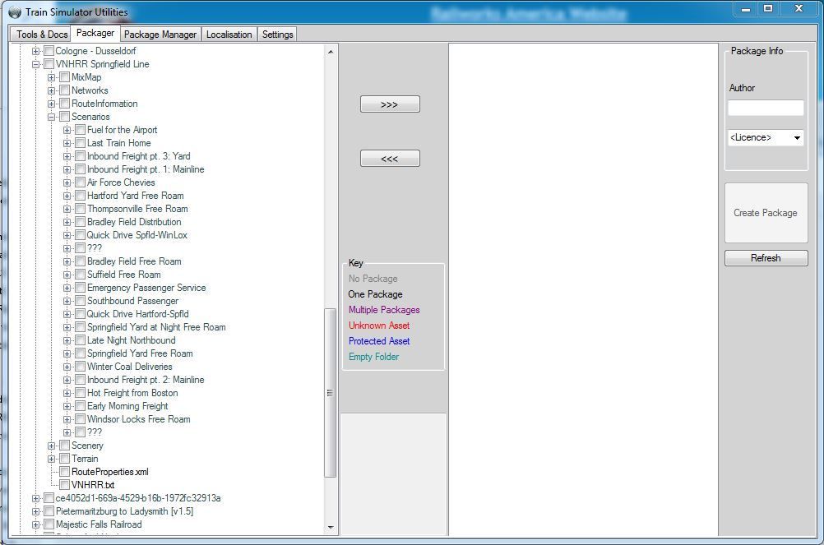Select Springfield Yard Free Roam scenario
Viewport: 824px width, 545px height.
140,353
